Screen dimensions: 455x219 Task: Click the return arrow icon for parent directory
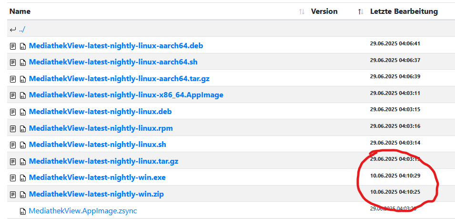coord(13,30)
